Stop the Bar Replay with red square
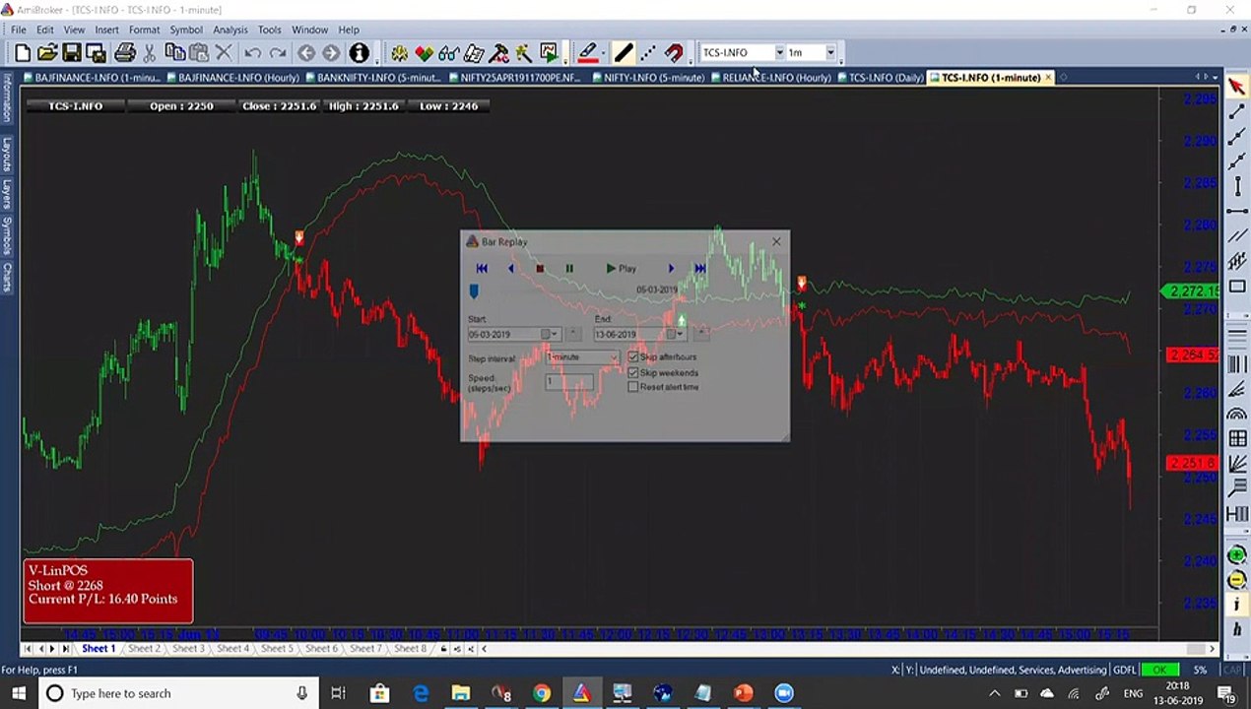Image resolution: width=1251 pixels, height=709 pixels. (x=539, y=268)
